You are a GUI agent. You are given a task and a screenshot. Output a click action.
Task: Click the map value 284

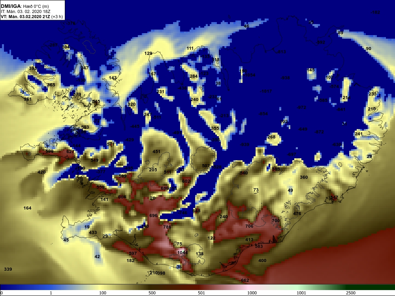(x=194, y=76)
